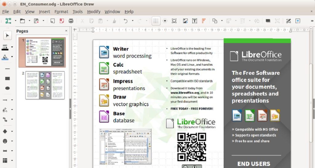Click the Undo arrow icon

126,21
